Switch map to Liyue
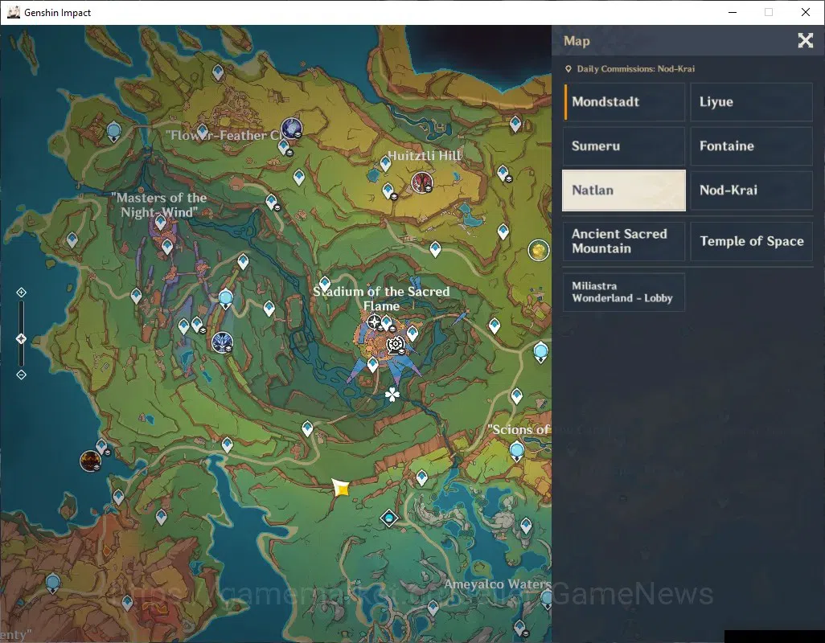Image resolution: width=825 pixels, height=643 pixels. tap(751, 102)
